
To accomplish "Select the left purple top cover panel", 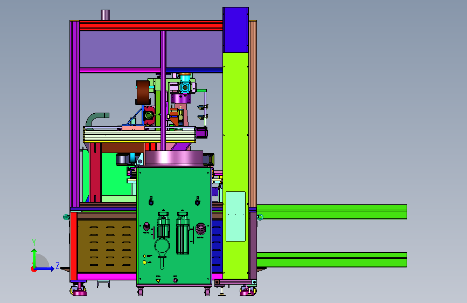I will coord(120,50).
